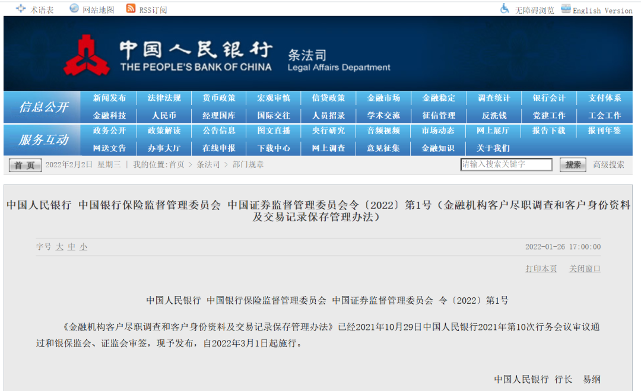Open 学术交流 menu item
641x391 pixels.
coord(383,116)
